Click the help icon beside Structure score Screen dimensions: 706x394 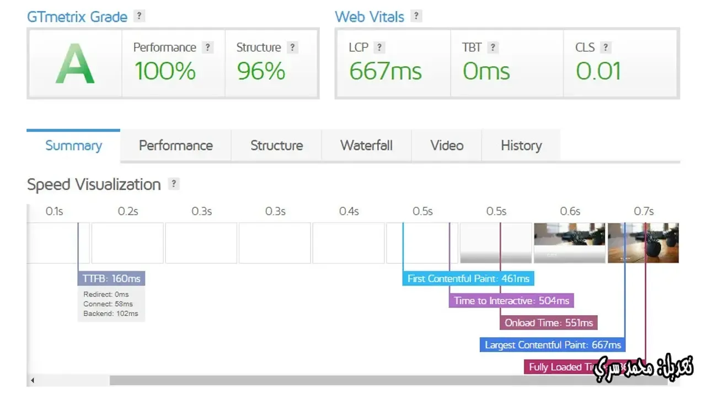pyautogui.click(x=293, y=47)
